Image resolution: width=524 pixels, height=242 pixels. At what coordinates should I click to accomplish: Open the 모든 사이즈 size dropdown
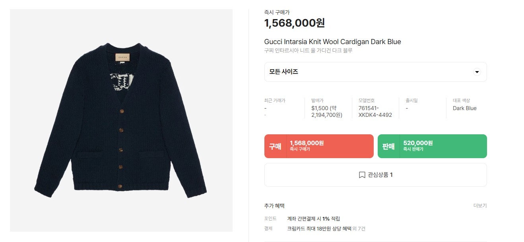(375, 72)
